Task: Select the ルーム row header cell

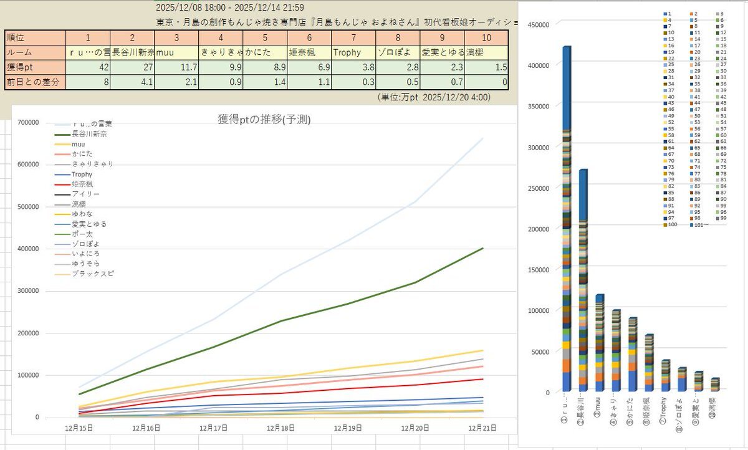Action: click(34, 52)
